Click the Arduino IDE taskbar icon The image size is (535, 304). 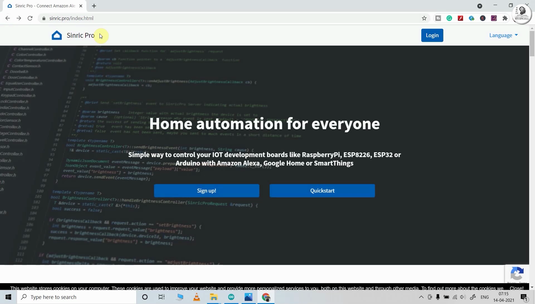(x=231, y=297)
